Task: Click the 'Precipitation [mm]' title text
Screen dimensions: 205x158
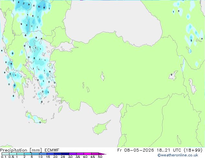Action: (x=21, y=150)
